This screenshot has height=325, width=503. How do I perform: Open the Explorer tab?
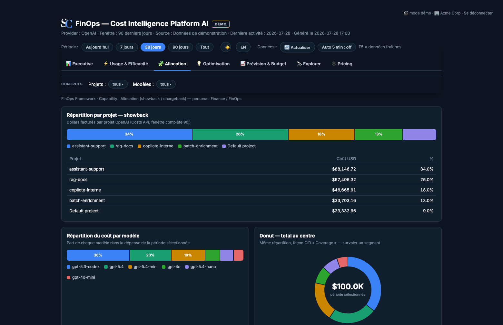click(309, 64)
